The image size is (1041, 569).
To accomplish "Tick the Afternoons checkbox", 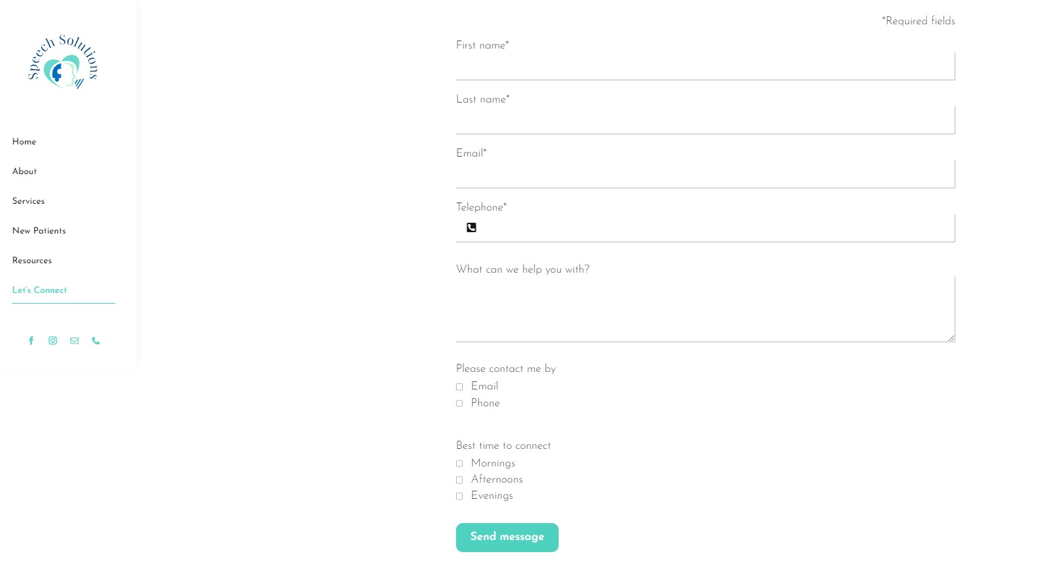I will tap(459, 480).
